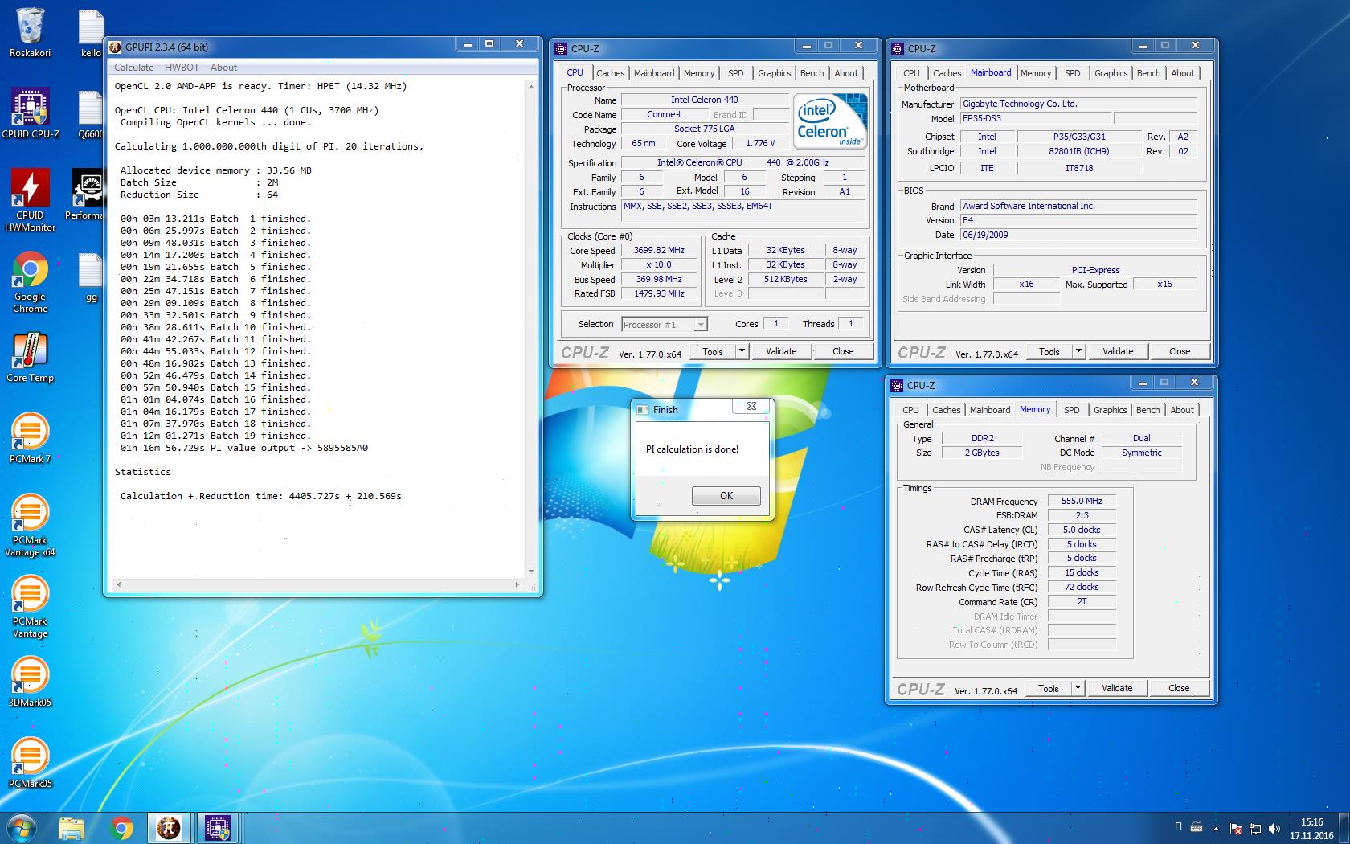
Task: Open Tools dropdown arrow in Mainboard window
Action: click(x=1078, y=351)
